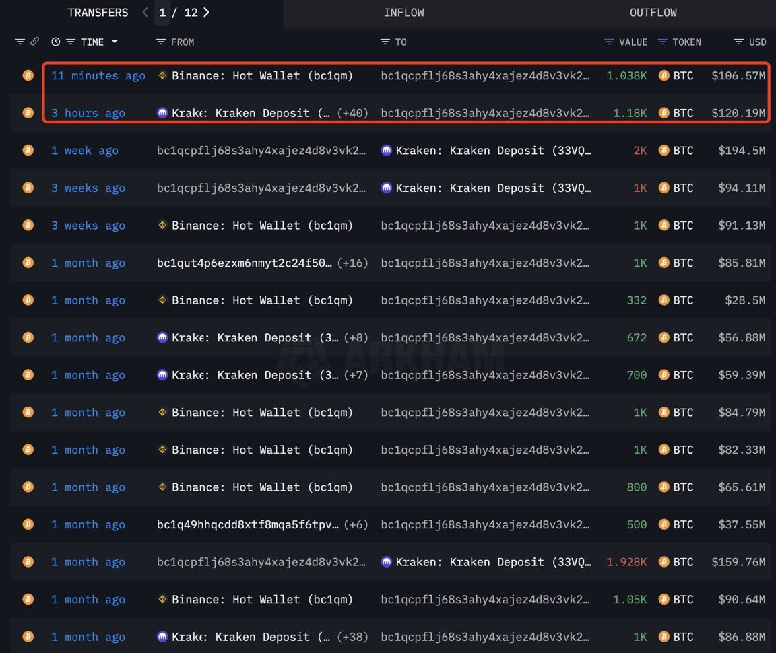This screenshot has width=776, height=653.
Task: Open the TO column filter icon
Action: tap(385, 42)
